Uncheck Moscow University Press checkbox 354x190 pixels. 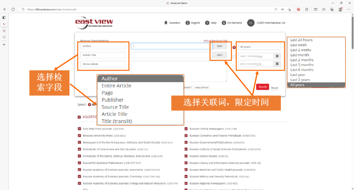79,136
